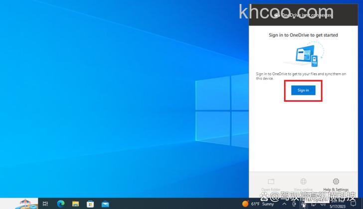The width and height of the screenshot is (363, 209).
Task: Open the Action Center notification icon
Action: click(x=353, y=204)
